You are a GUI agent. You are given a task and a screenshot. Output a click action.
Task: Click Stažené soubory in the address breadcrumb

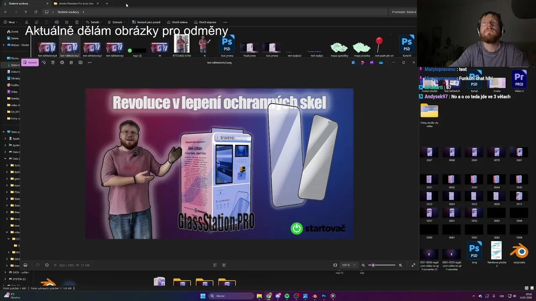pyautogui.click(x=68, y=12)
